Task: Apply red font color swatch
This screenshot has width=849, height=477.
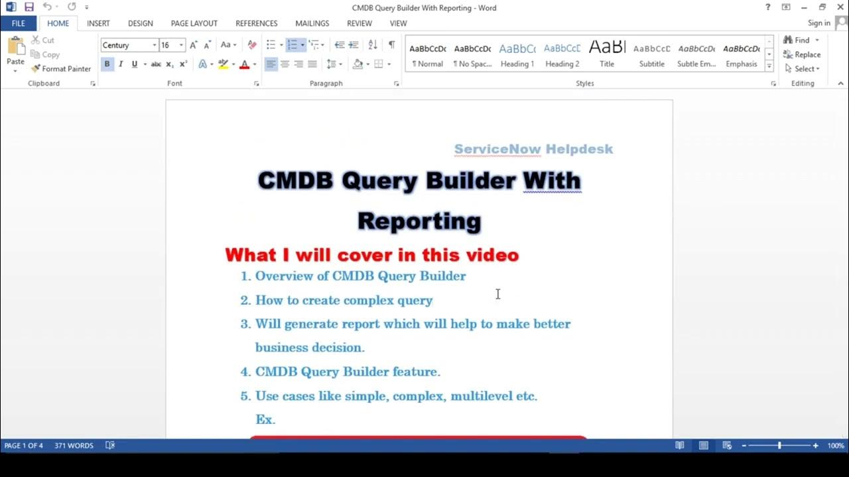Action: [244, 64]
